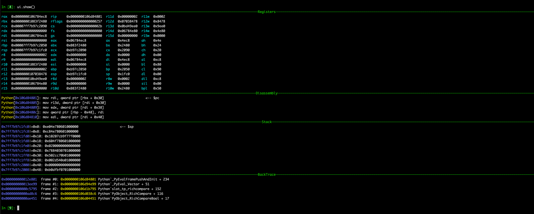Screen dimensions: 534x214
Task: Select stack address 0x7ff7b97c2008
Action: pos(15,170)
